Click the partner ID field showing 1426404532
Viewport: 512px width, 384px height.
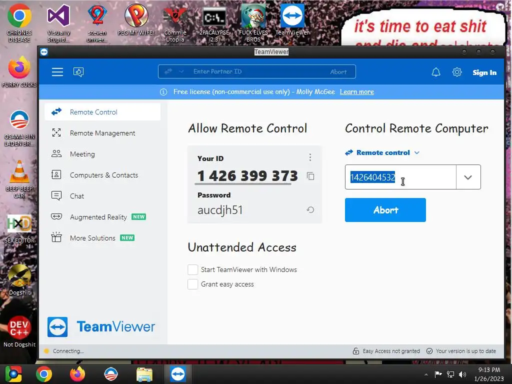pos(400,177)
